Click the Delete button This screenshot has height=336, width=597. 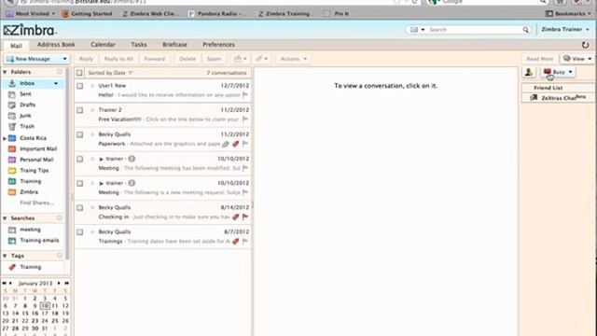(187, 59)
